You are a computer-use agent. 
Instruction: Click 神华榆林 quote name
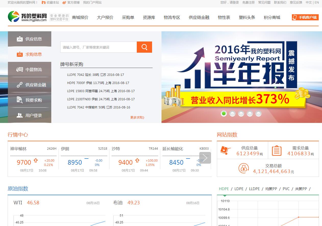coord(18,149)
